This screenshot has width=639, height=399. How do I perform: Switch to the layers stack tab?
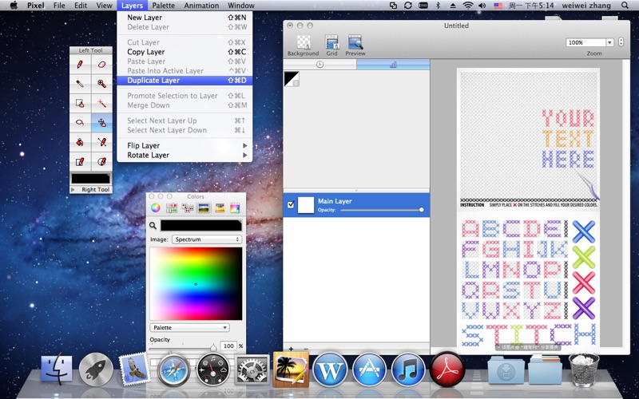click(x=393, y=65)
